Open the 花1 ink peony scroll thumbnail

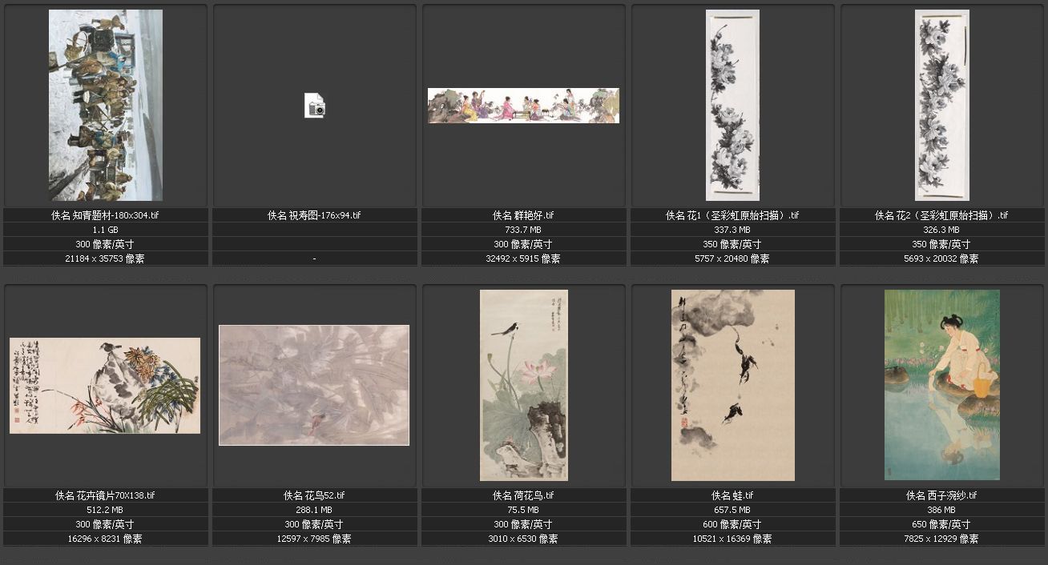point(732,105)
